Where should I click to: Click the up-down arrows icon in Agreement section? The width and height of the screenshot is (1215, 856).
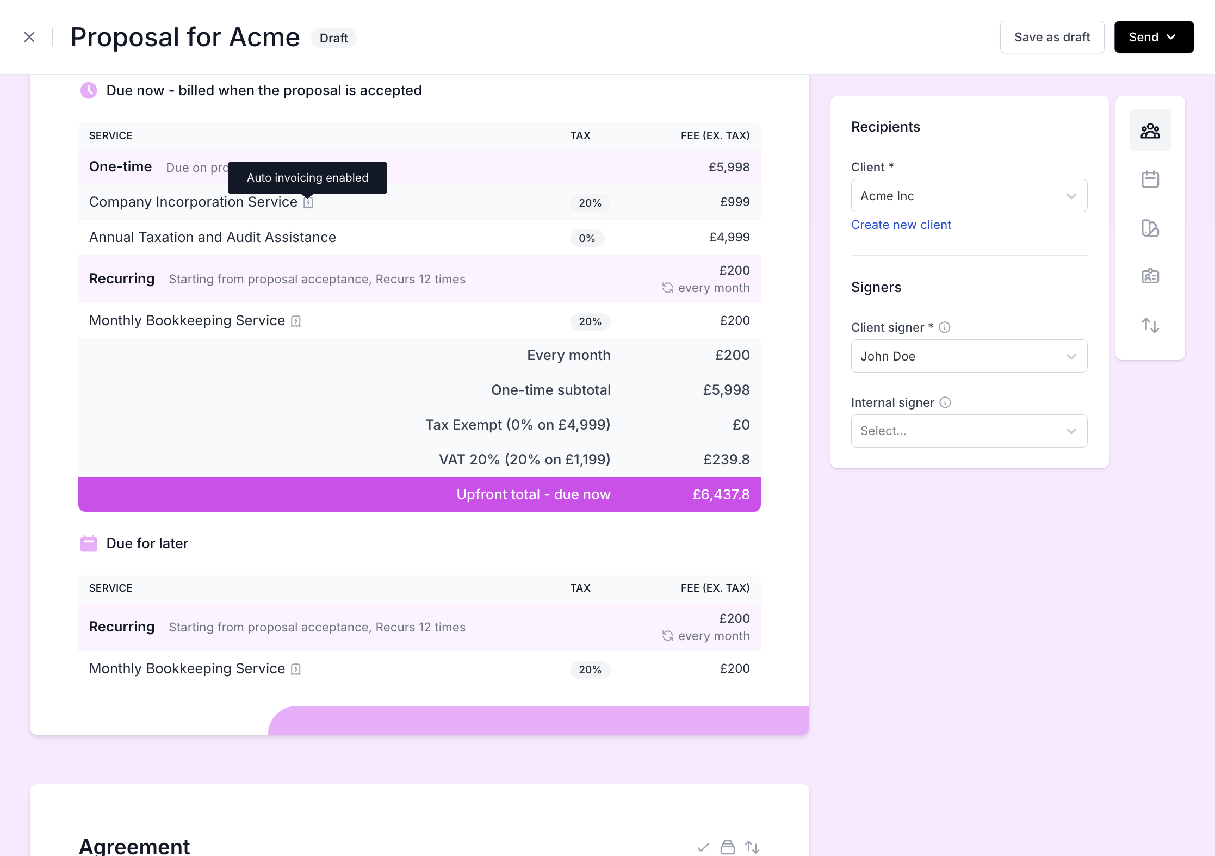click(752, 847)
